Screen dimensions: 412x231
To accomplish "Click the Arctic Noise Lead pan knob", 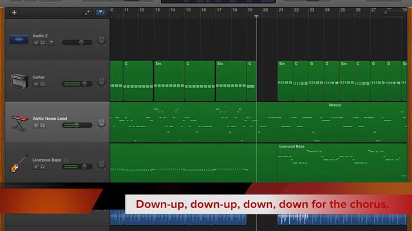I will point(102,123).
